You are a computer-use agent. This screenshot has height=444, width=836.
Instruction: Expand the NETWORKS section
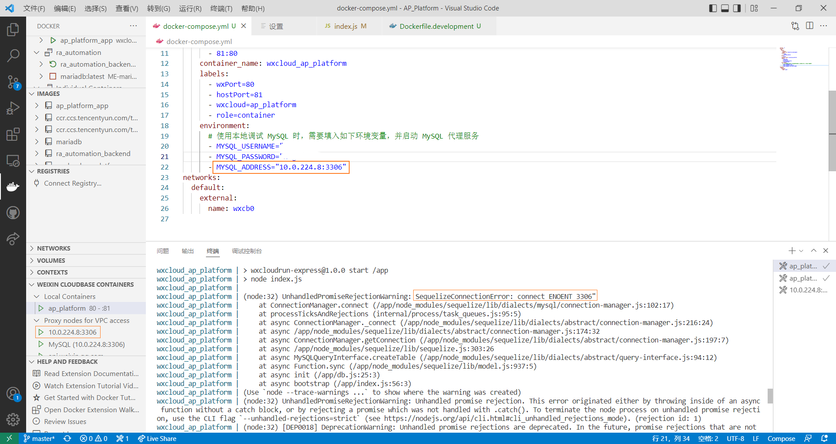[x=86, y=248]
